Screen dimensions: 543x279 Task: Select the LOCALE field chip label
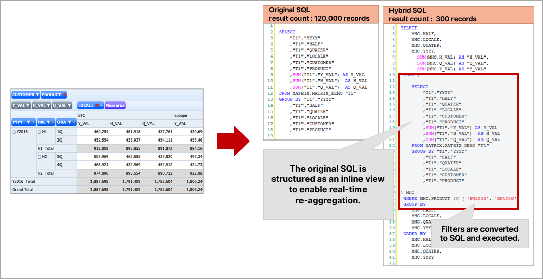tap(86, 105)
